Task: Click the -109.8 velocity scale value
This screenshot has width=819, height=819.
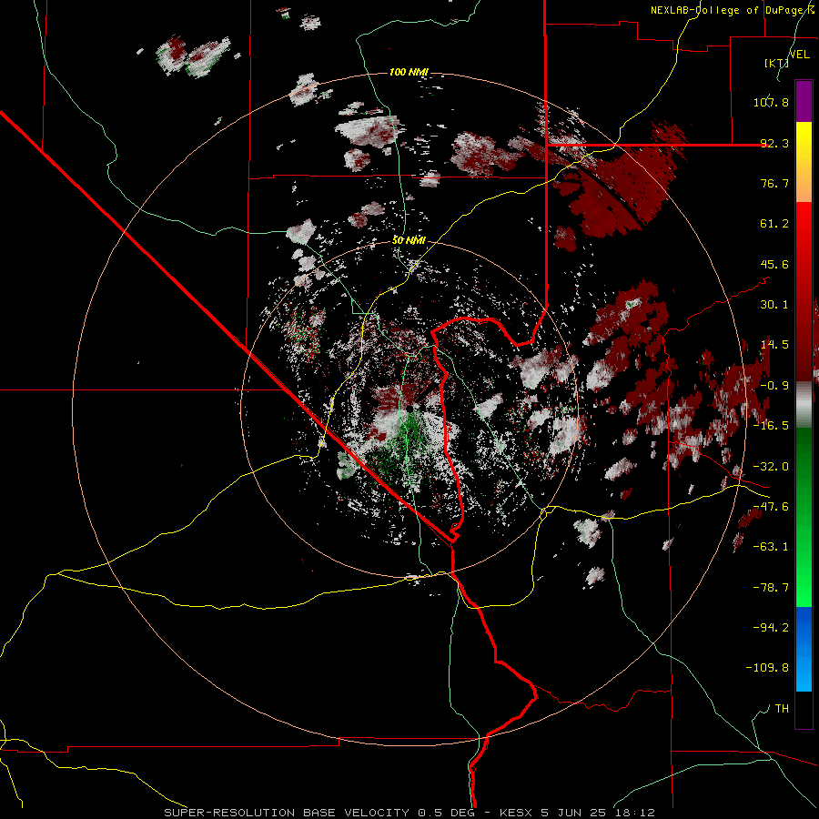Action: [767, 668]
